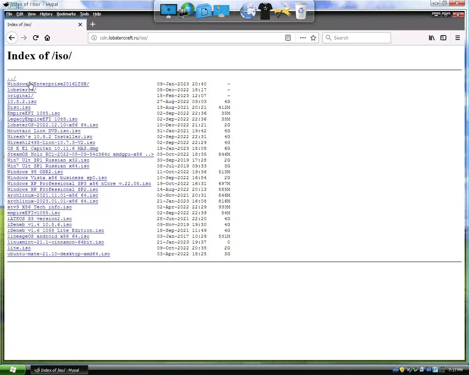Screen dimensions: 469x375
Task: Open the Tools menu
Action: tap(84, 14)
